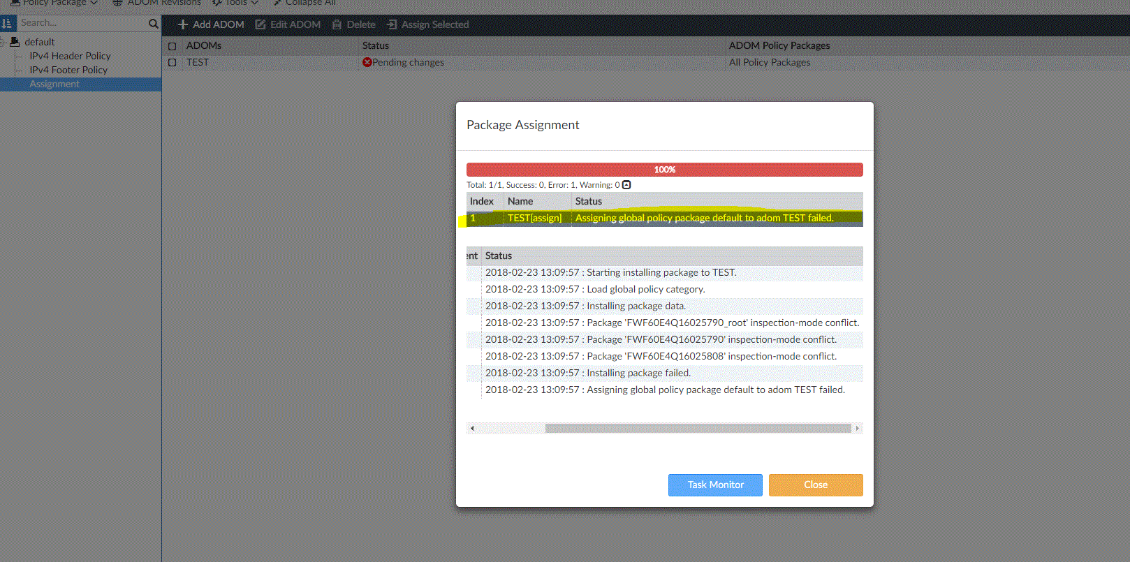Collapse details using the icon after Warning: 0
Image resolution: width=1130 pixels, height=562 pixels.
click(x=626, y=185)
